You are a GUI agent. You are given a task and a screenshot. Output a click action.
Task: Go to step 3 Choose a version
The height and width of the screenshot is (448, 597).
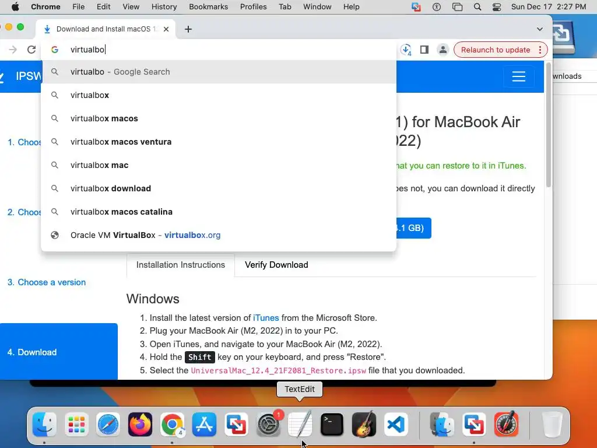tap(47, 282)
